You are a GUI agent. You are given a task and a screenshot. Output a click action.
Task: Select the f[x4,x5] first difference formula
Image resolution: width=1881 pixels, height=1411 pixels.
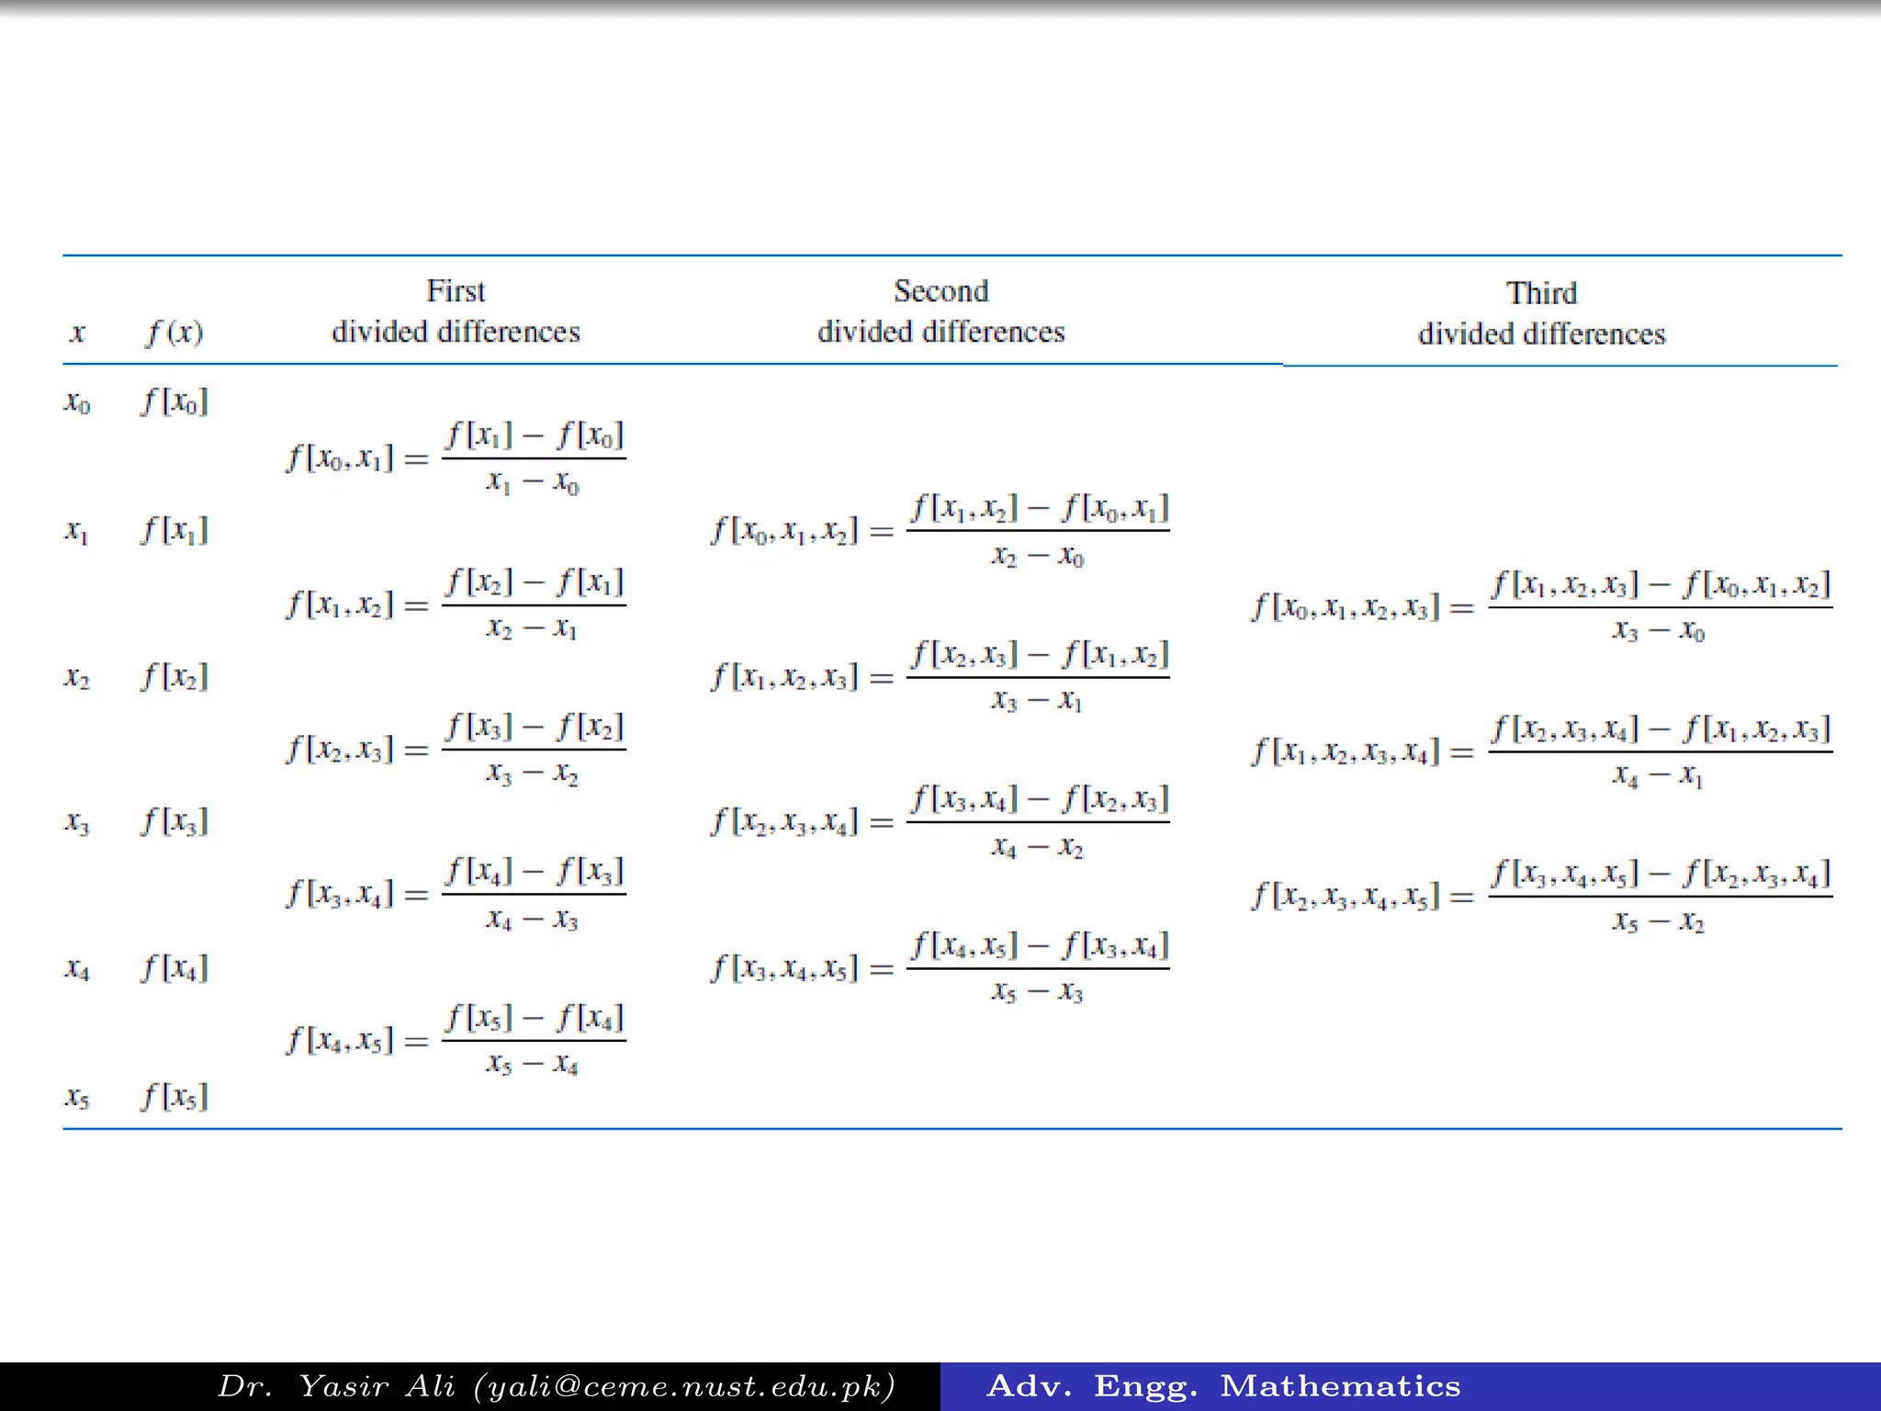point(456,1040)
